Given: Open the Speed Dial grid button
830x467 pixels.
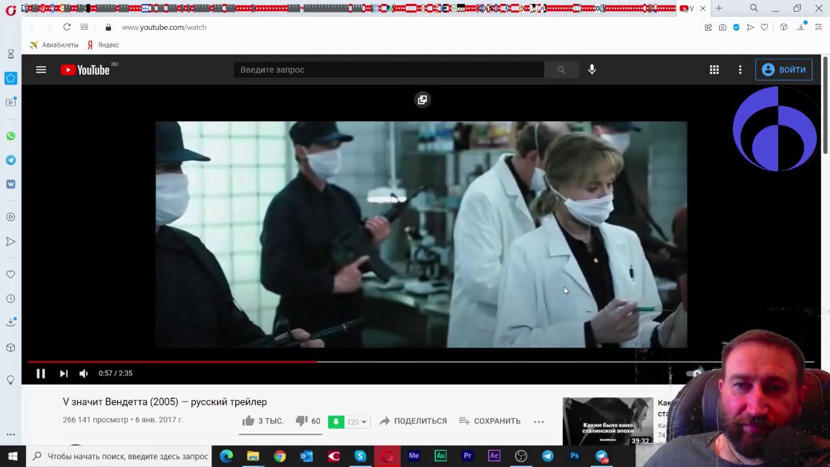Looking at the screenshot, I should [84, 27].
